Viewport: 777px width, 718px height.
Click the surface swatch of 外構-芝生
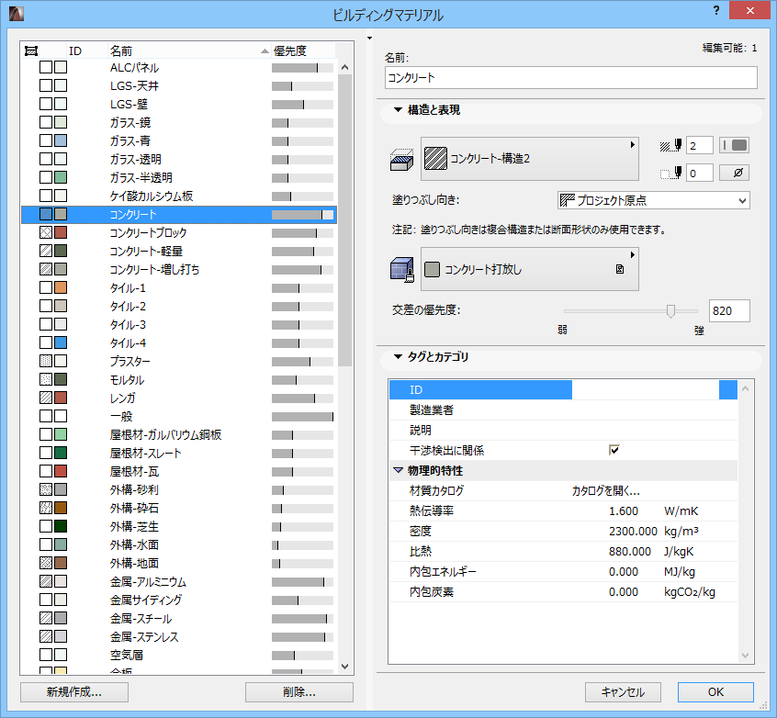point(61,526)
